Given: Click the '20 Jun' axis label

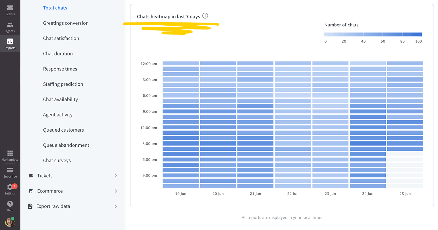Looking at the screenshot, I should (x=218, y=194).
